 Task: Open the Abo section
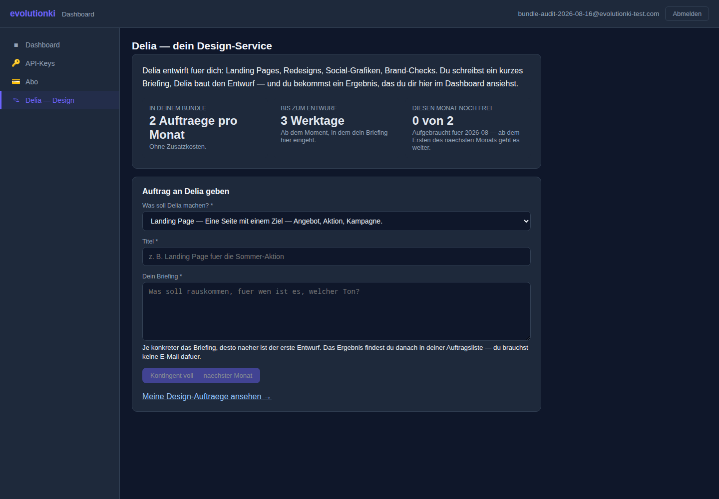click(60, 82)
